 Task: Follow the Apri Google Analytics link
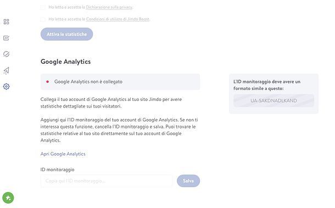tap(63, 154)
